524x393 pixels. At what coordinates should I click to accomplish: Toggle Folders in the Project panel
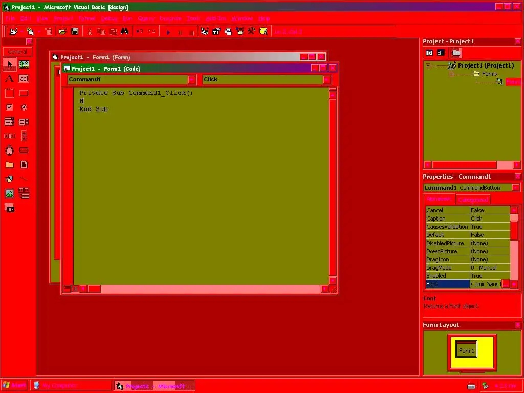[456, 53]
